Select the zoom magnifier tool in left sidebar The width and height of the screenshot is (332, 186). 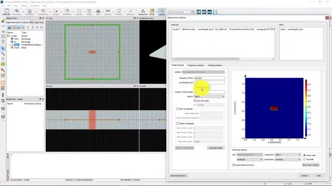pyautogui.click(x=3, y=54)
